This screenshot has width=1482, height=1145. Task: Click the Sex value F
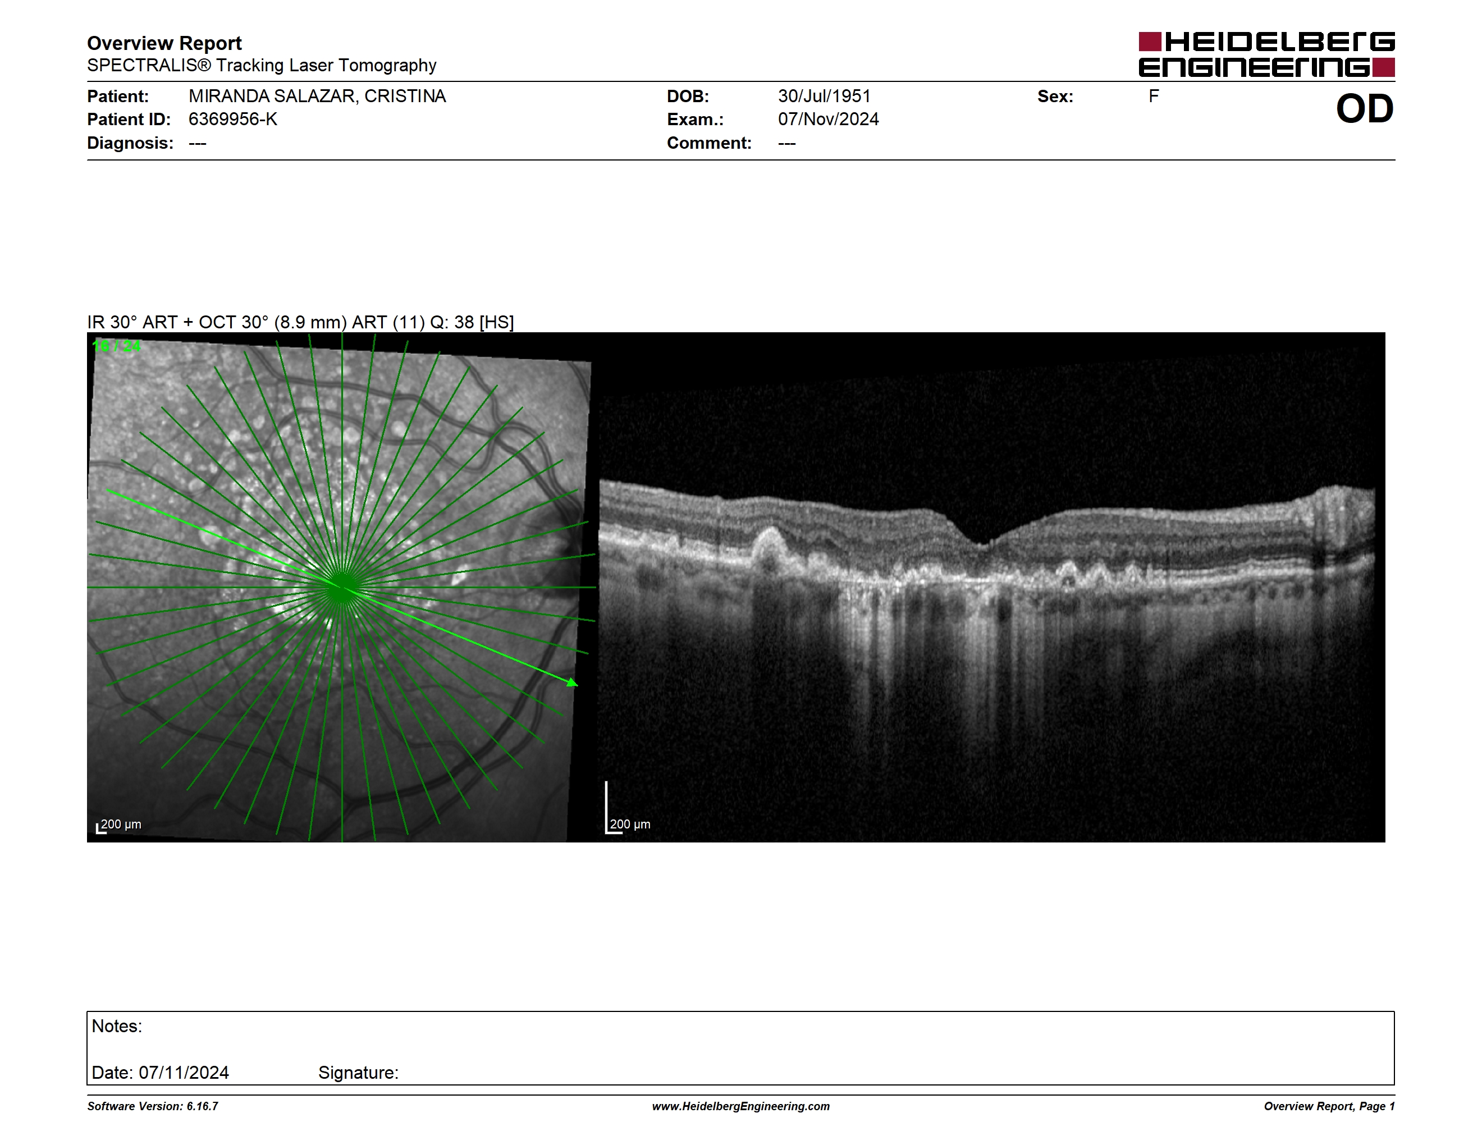(x=1154, y=97)
